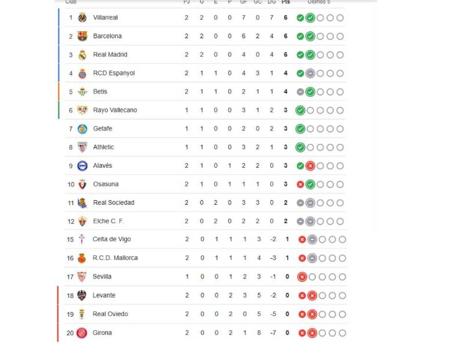Viewport: 464px width, 348px height.
Task: Click the Levante club badge
Action: [83, 295]
